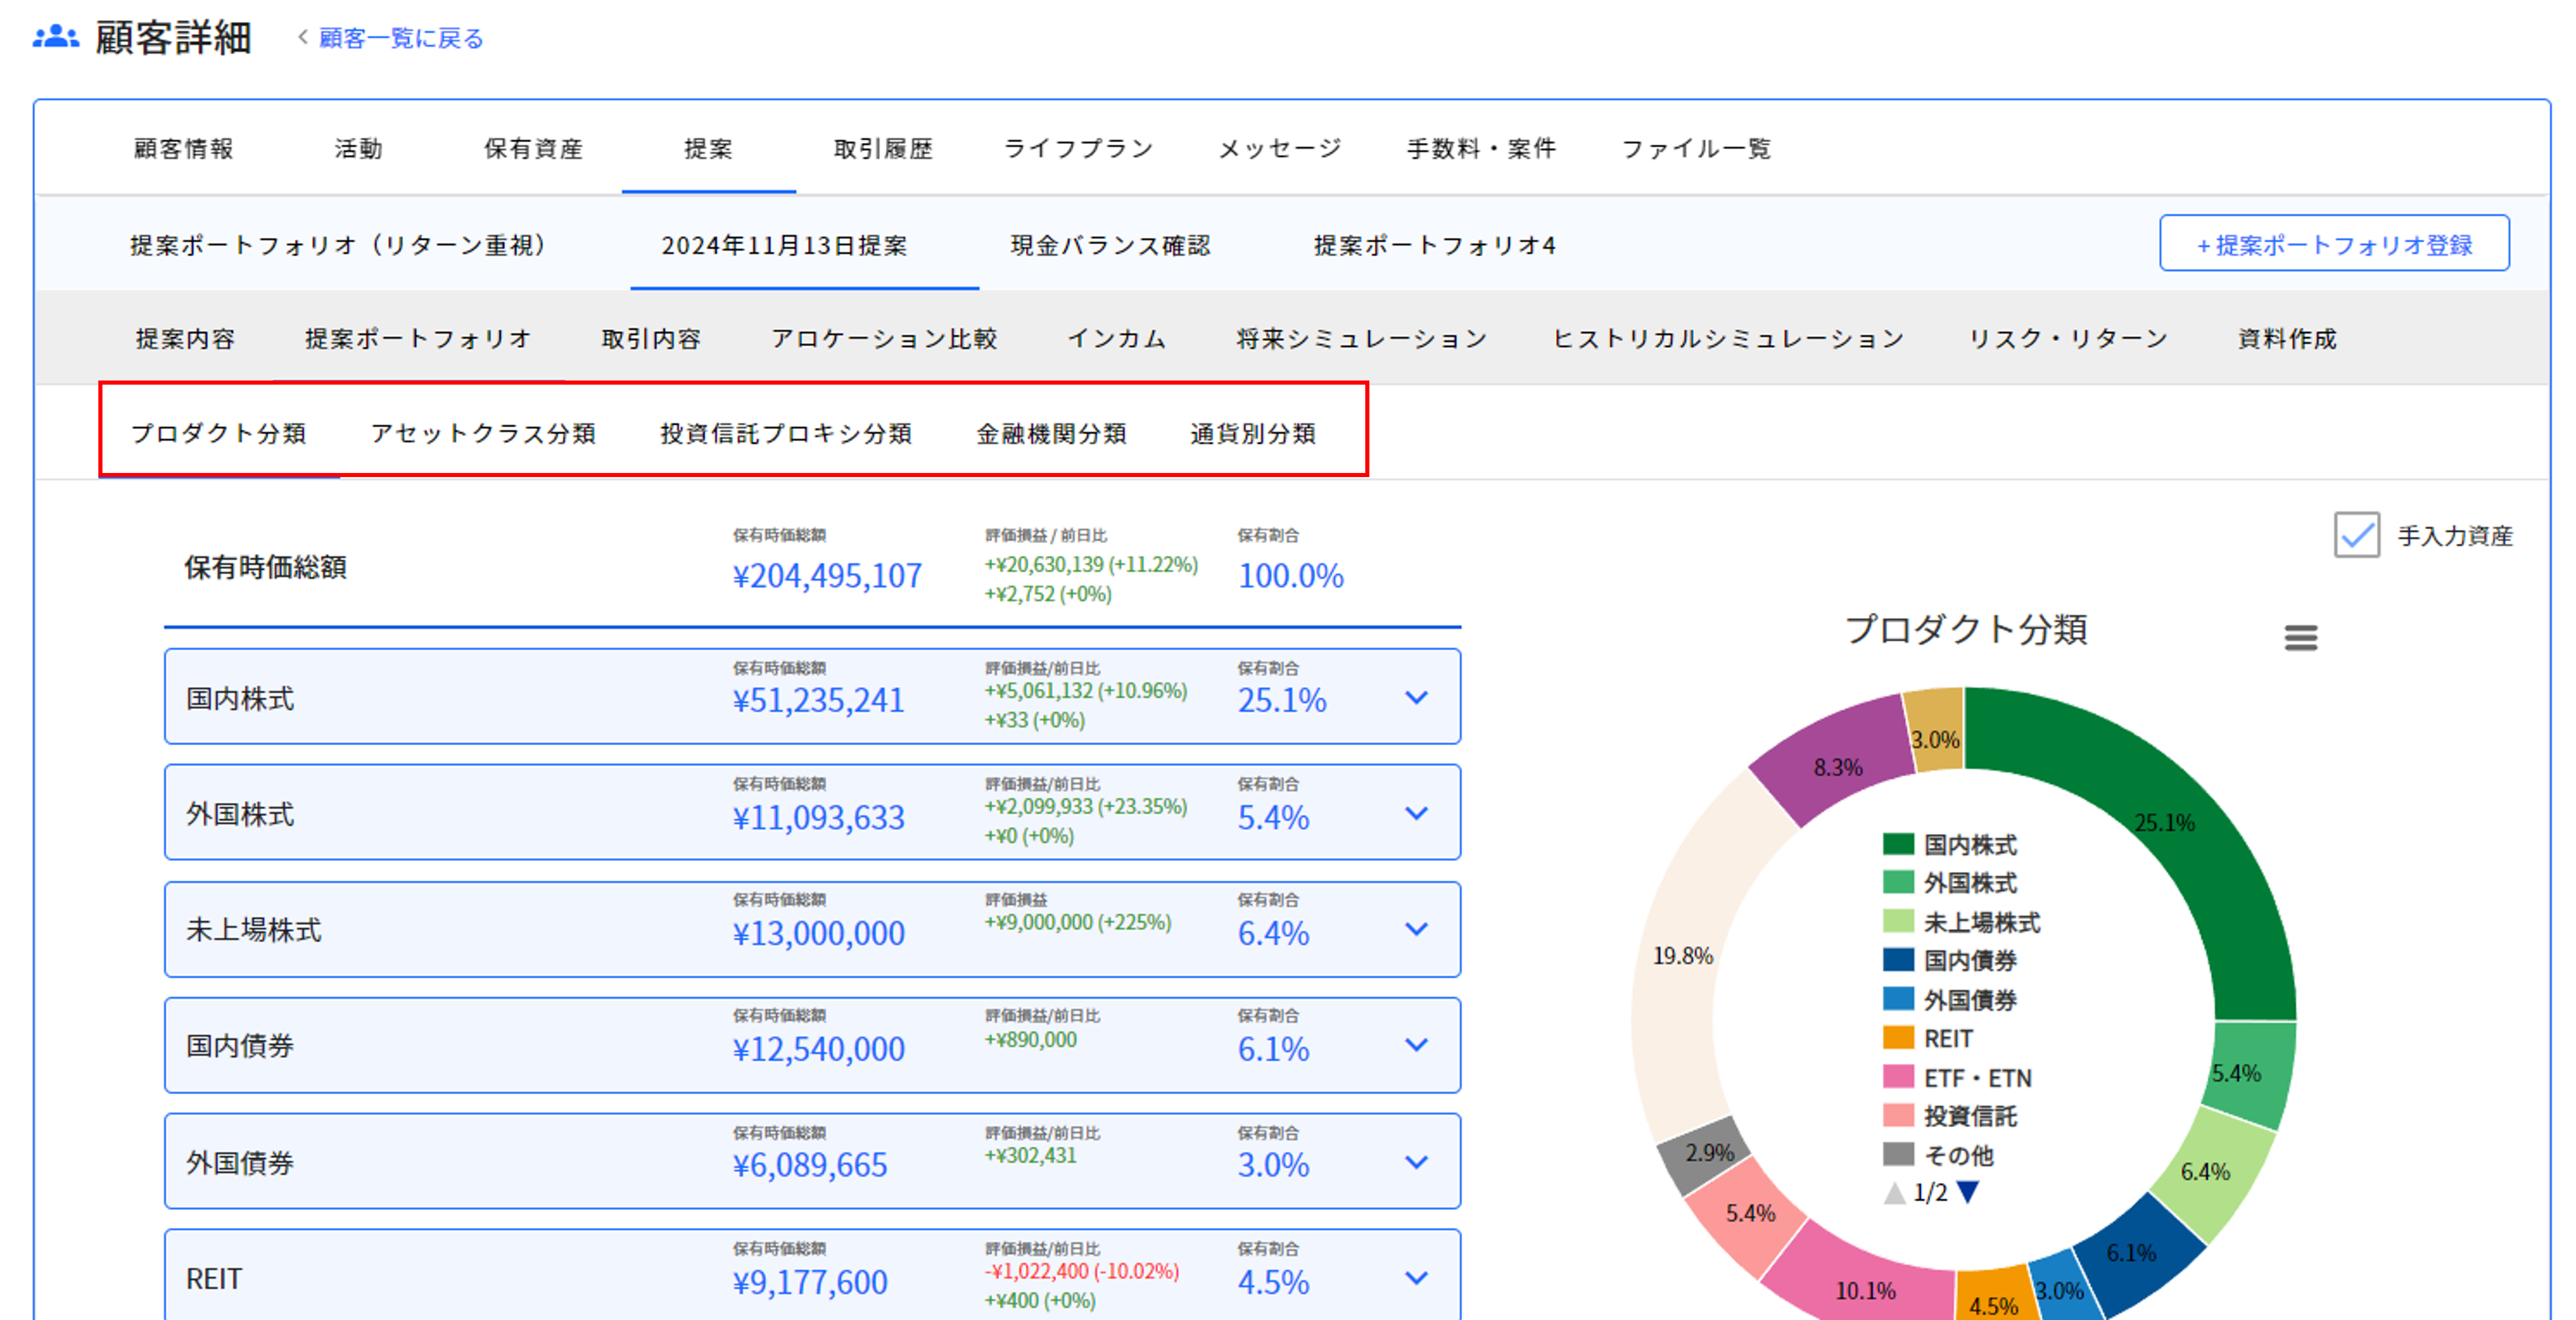Click the legend next-page down triangle

(1967, 1192)
